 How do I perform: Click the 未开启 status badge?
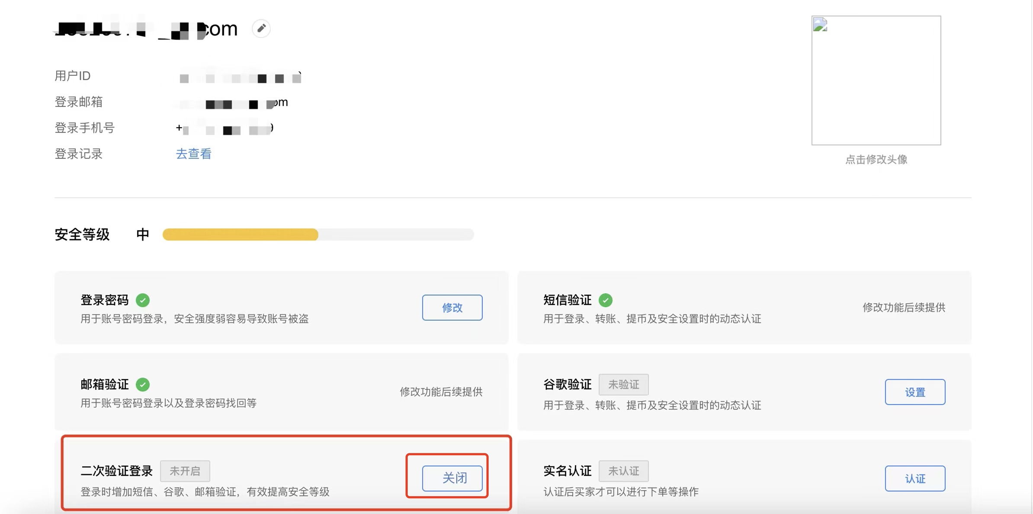coord(185,471)
